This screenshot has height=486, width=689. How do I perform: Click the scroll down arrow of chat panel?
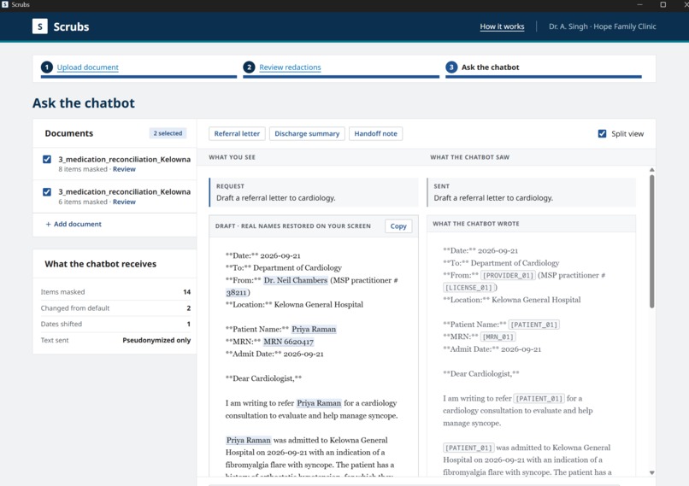pyautogui.click(x=651, y=473)
